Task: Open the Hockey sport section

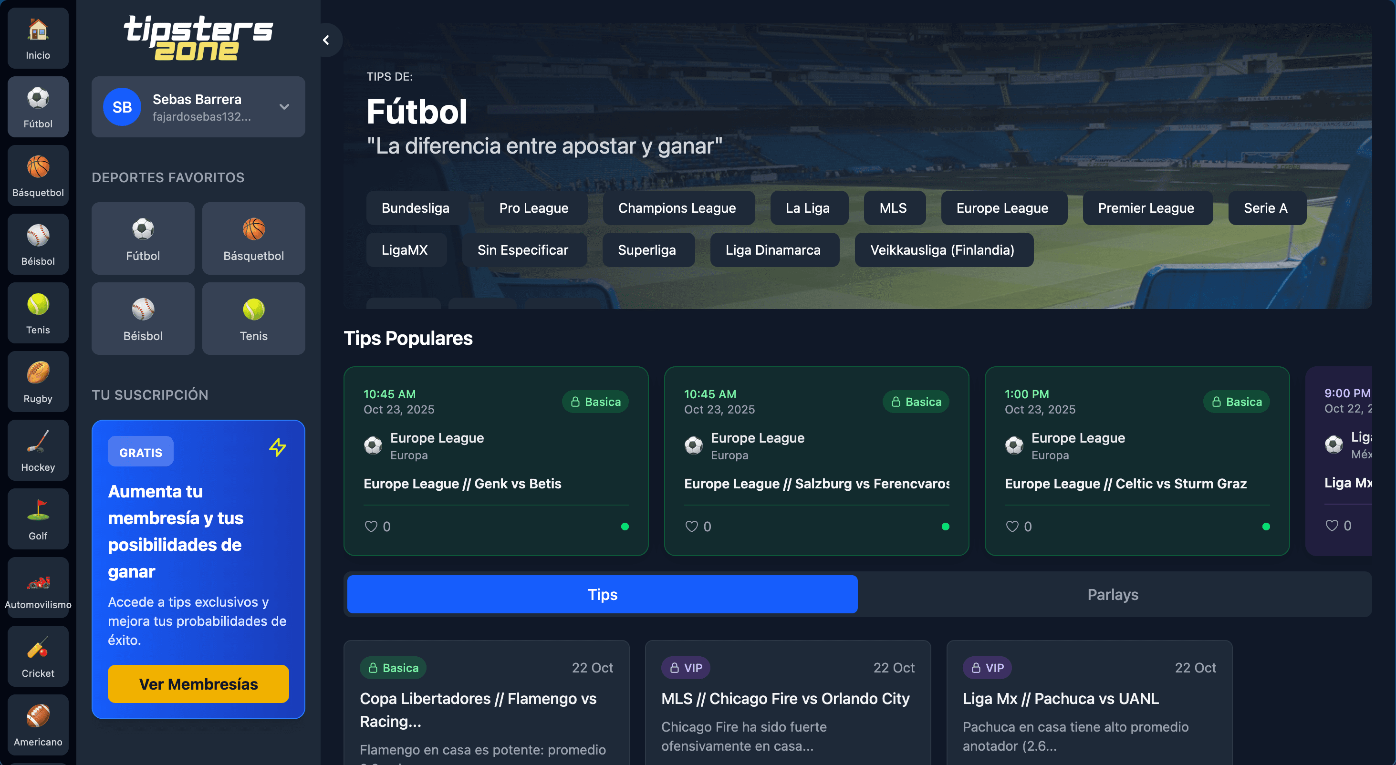Action: pos(37,450)
